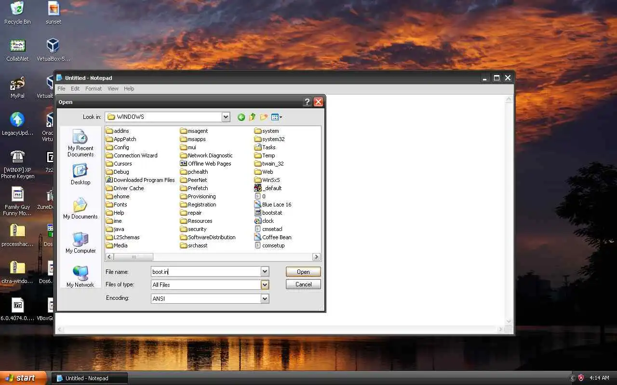Select the system32 folder
The image size is (617, 385).
(x=269, y=139)
